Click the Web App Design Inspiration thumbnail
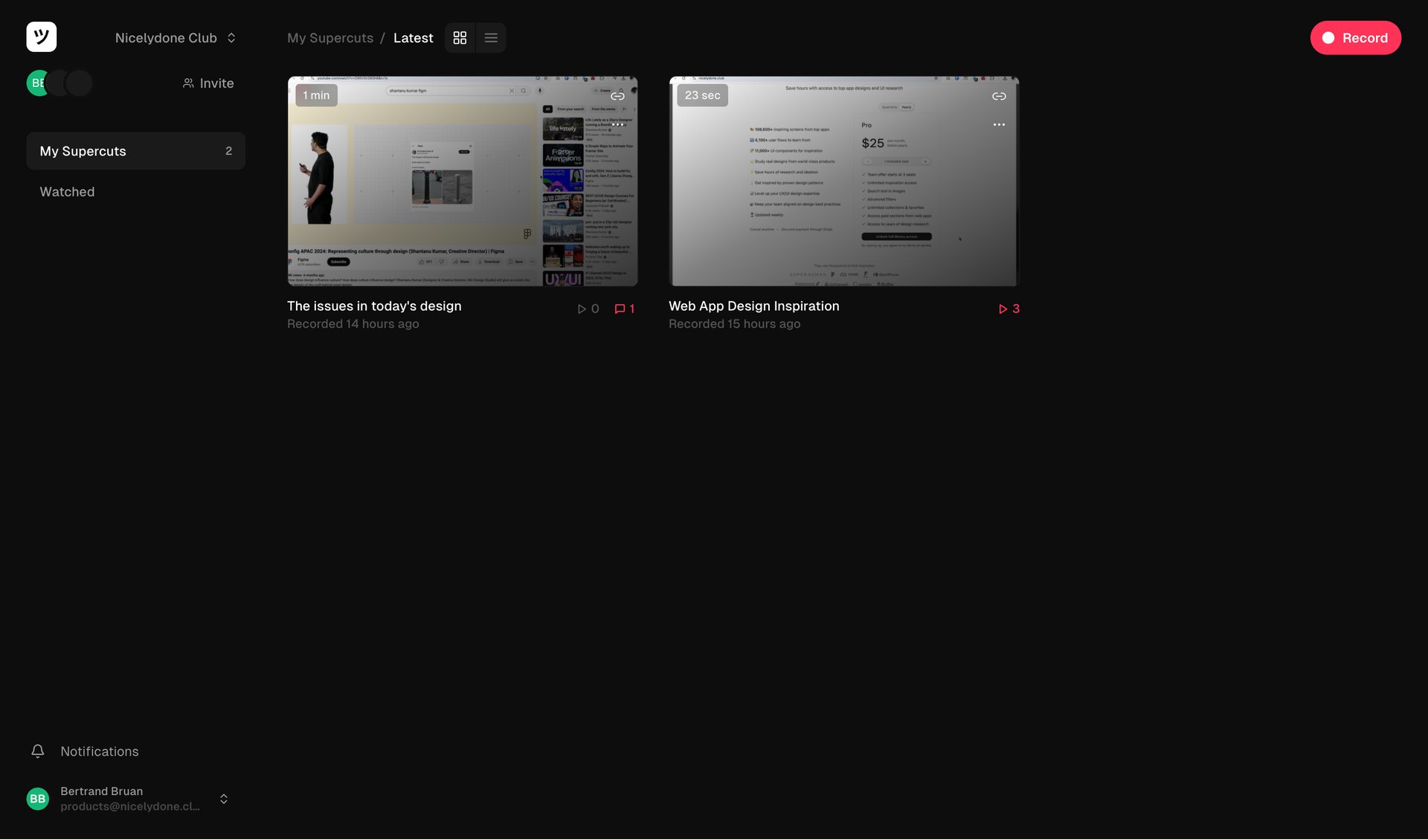The height and width of the screenshot is (839, 1428). tap(844, 181)
